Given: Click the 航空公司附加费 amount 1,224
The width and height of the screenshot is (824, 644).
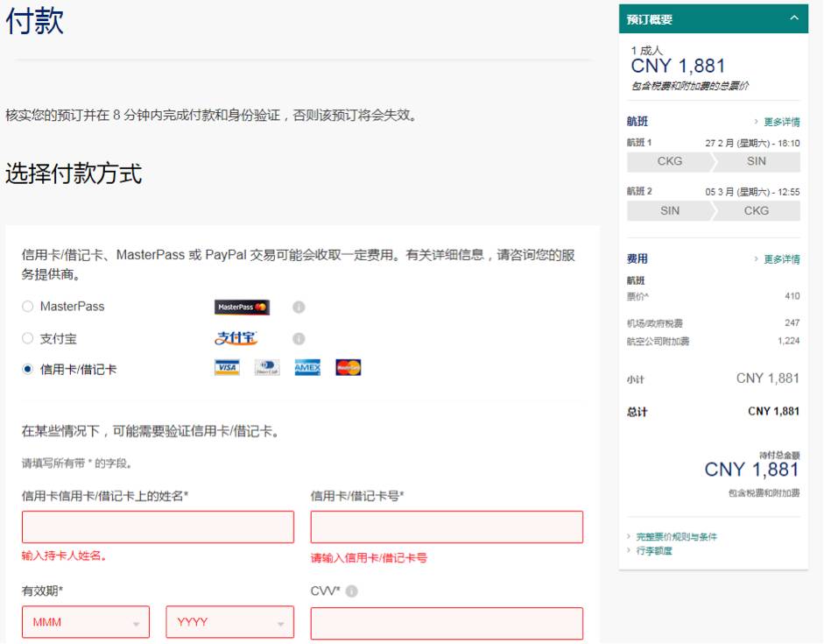Looking at the screenshot, I should coord(789,341).
